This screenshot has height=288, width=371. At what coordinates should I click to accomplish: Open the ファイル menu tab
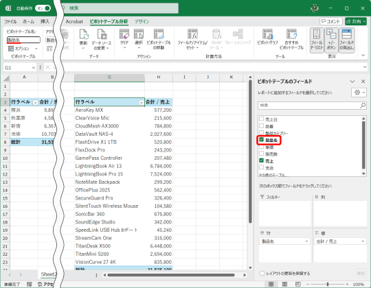(10, 21)
